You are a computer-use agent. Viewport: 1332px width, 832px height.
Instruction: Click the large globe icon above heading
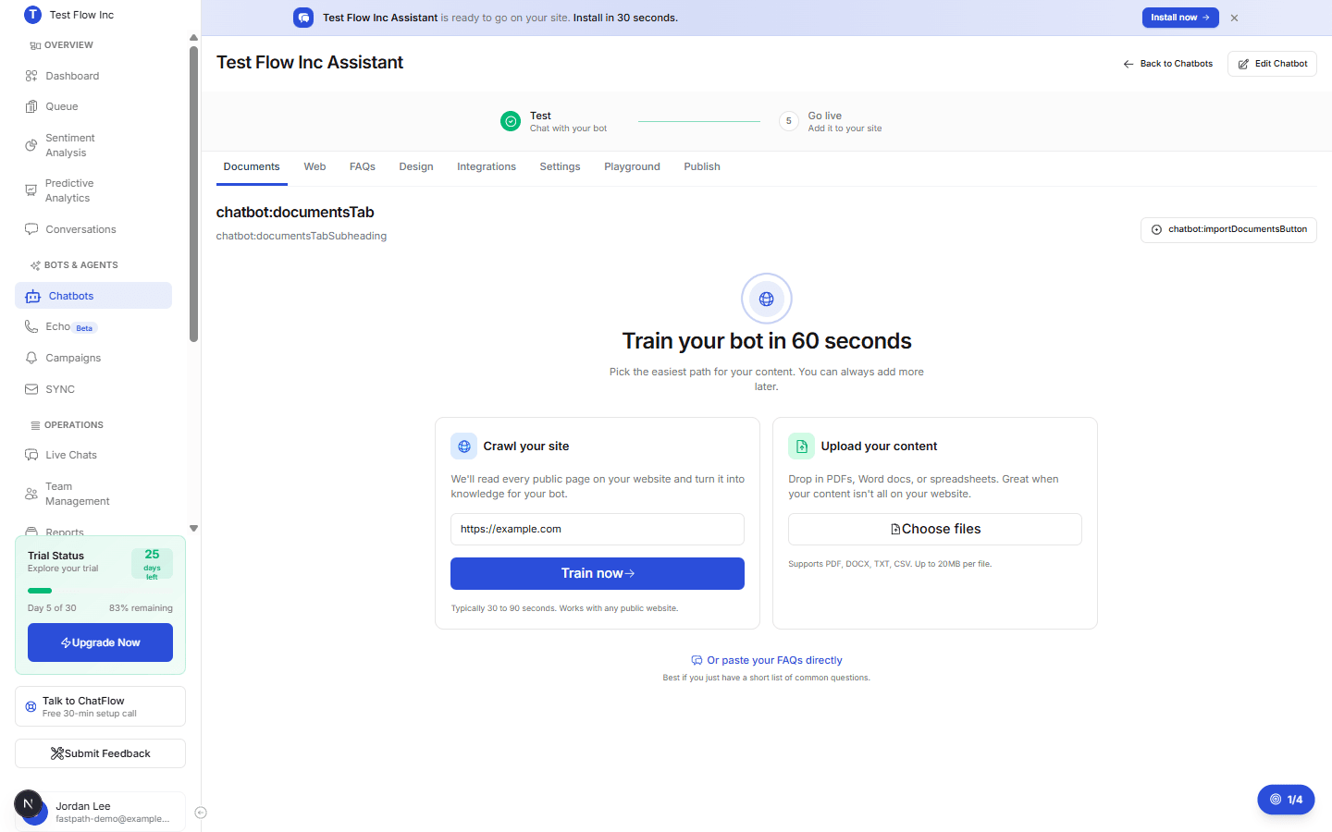[x=767, y=299]
